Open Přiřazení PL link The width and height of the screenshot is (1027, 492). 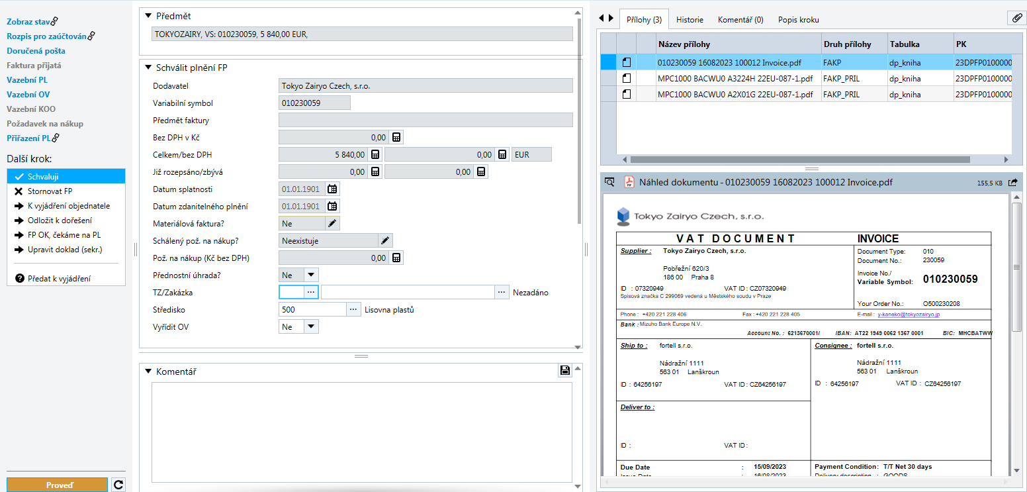[28, 138]
